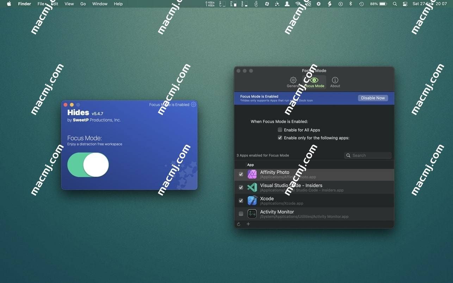
Task: Click the memory meter in menu bar
Action: (234, 4)
